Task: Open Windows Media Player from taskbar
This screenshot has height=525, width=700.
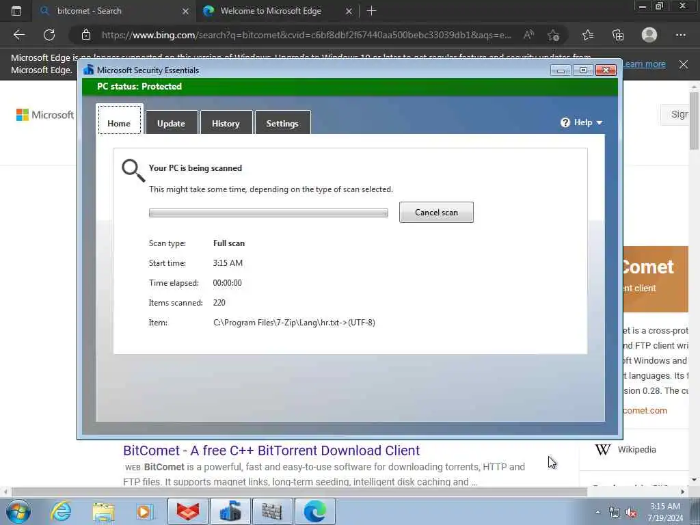Action: 144,511
